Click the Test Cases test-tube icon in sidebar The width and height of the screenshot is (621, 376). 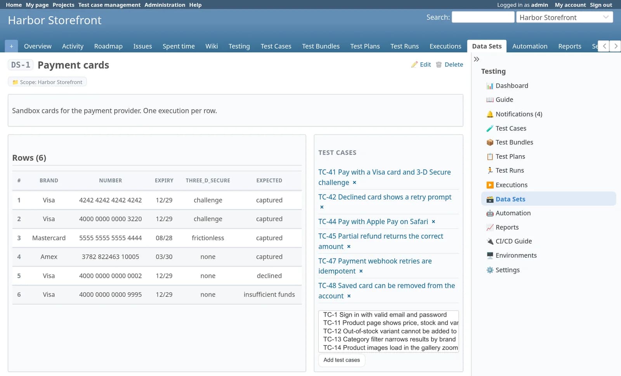click(x=490, y=128)
